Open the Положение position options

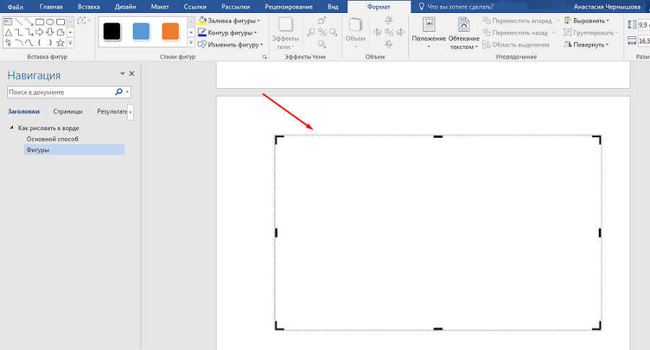429,32
